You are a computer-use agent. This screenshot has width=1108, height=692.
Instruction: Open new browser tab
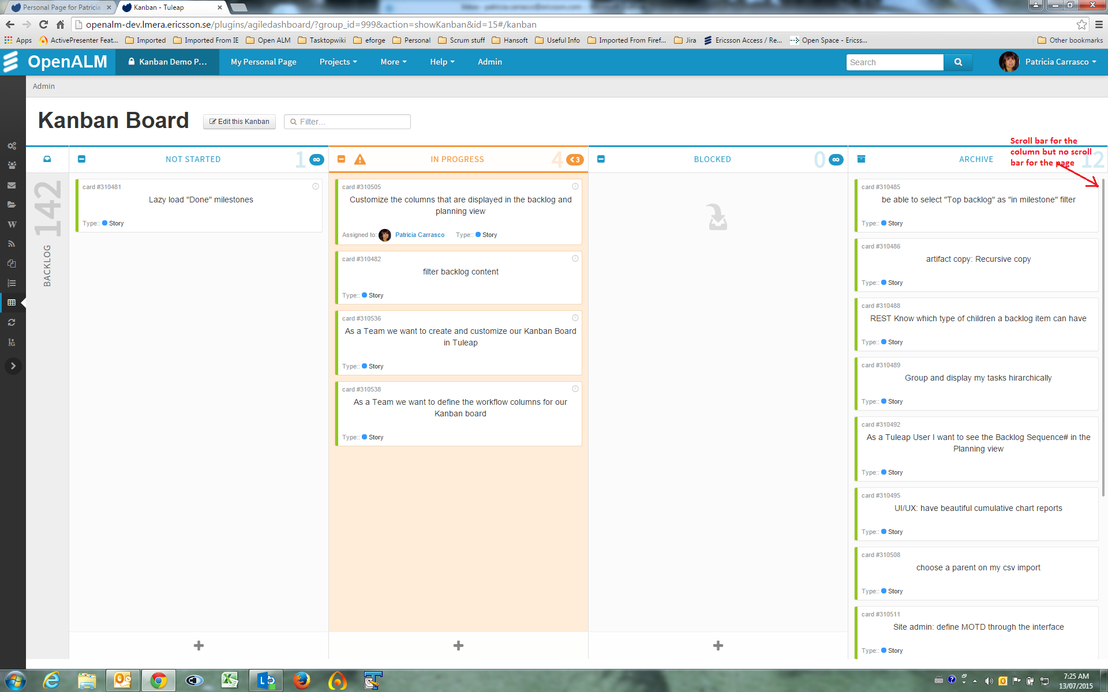coord(239,7)
